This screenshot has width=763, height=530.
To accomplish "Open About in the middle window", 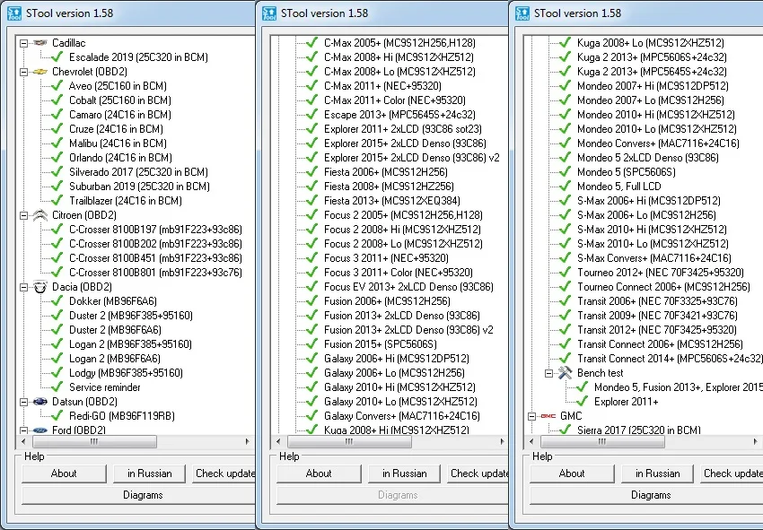I will 319,474.
